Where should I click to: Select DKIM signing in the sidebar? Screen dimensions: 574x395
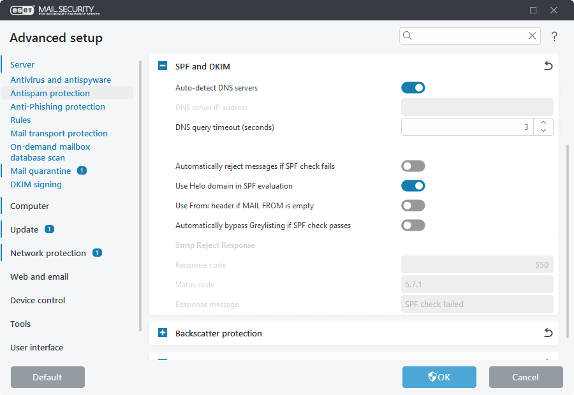(x=36, y=184)
